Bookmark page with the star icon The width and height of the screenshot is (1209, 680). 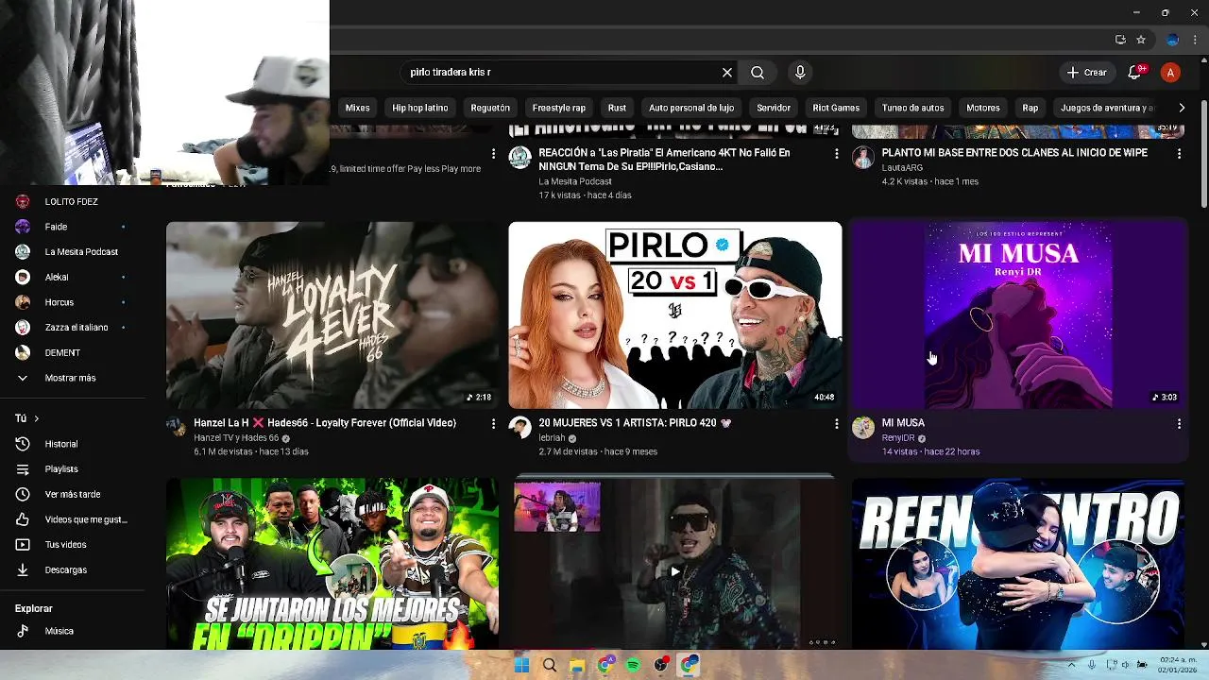[x=1141, y=40]
